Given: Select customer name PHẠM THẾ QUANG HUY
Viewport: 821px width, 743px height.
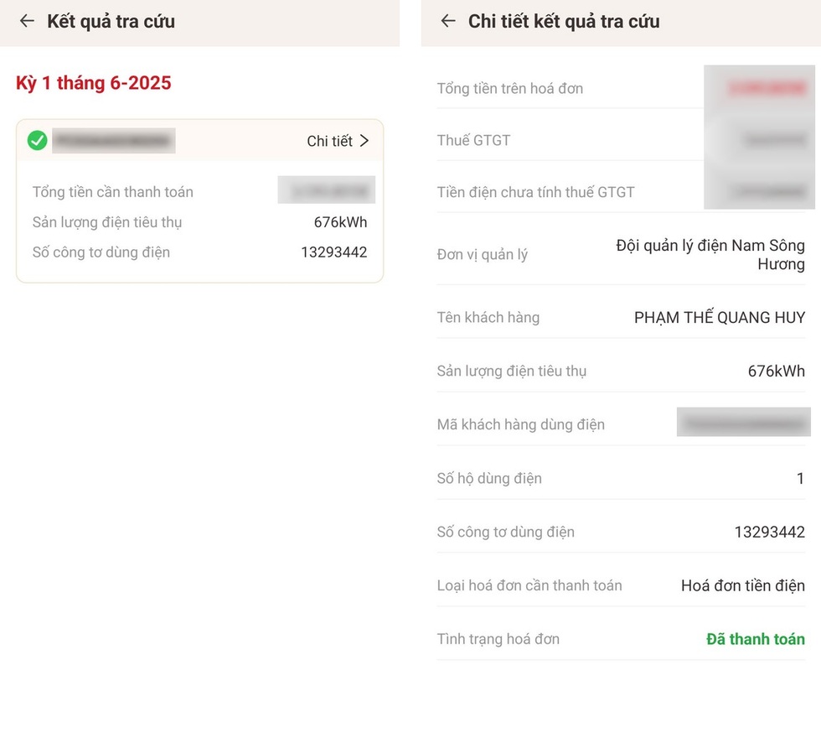Looking at the screenshot, I should point(720,317).
